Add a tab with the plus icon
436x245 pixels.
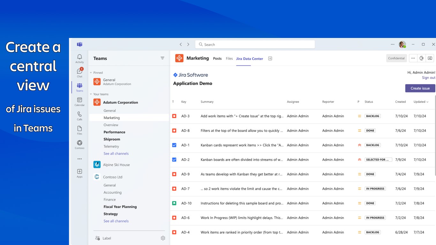coord(270,58)
